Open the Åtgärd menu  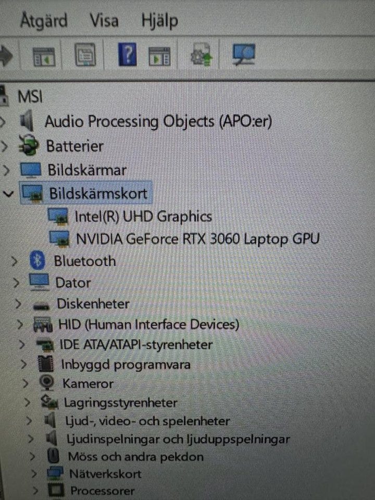44,20
